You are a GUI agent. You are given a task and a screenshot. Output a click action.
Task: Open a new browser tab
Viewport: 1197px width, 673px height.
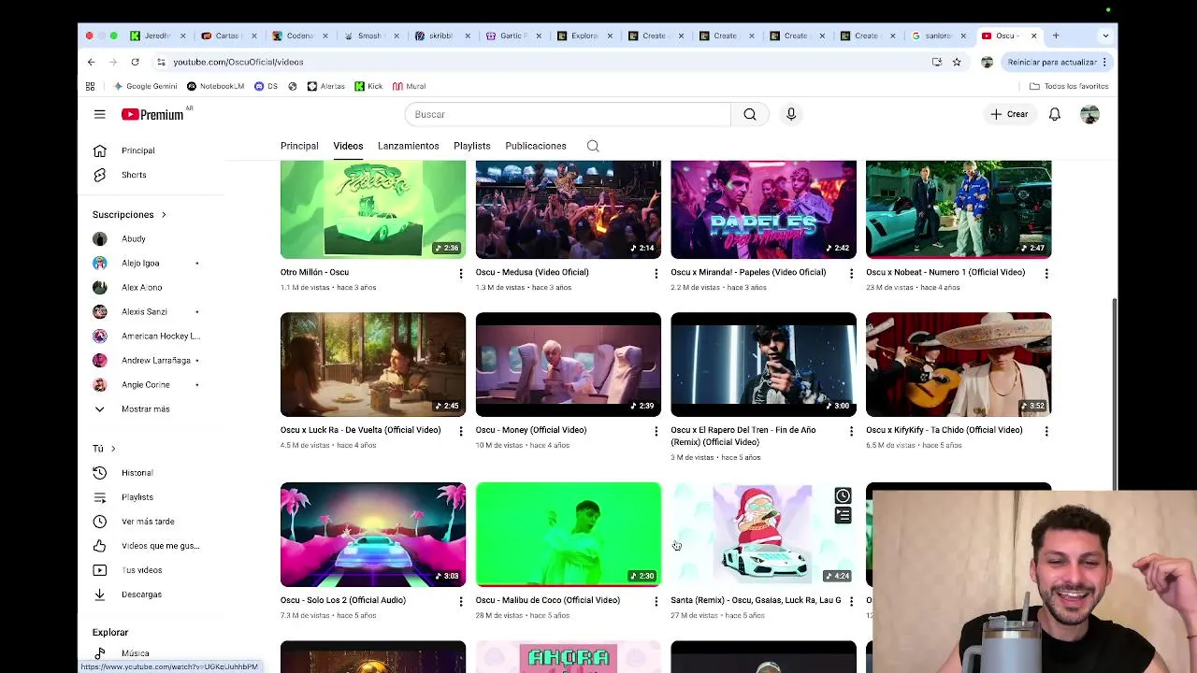1056,36
